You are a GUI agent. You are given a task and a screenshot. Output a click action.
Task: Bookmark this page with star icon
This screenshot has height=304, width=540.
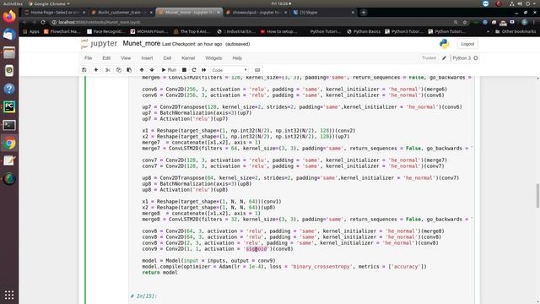click(x=465, y=22)
